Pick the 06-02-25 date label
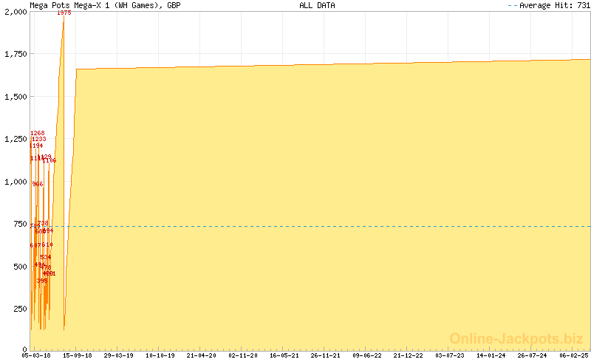This screenshot has width=591, height=362. [572, 355]
